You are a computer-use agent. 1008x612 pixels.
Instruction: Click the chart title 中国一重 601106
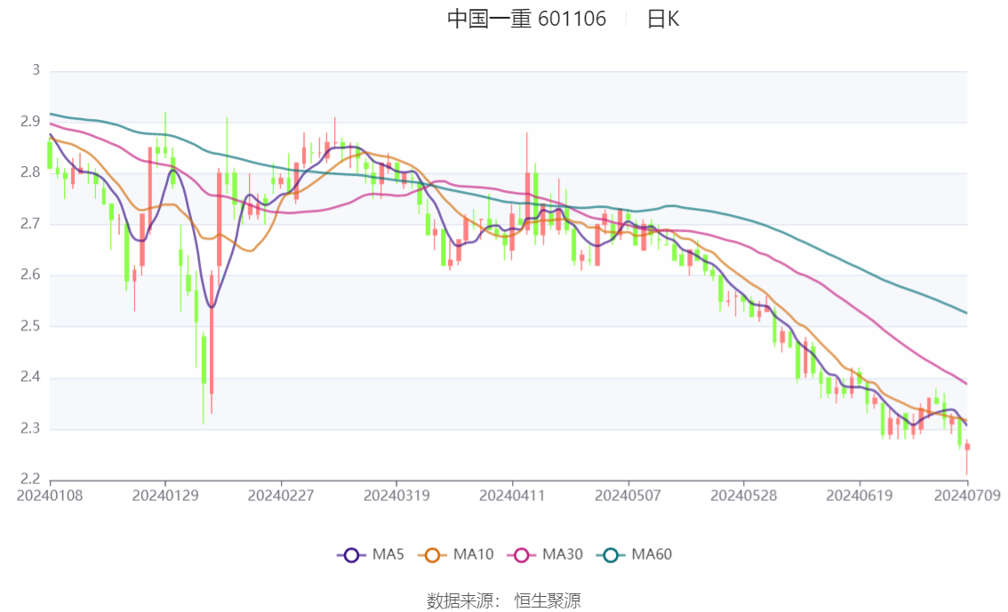[x=526, y=19]
